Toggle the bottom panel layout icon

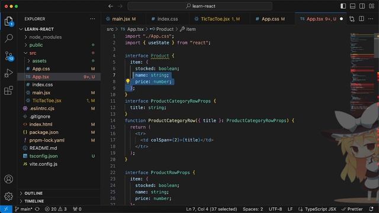coord(352,6)
